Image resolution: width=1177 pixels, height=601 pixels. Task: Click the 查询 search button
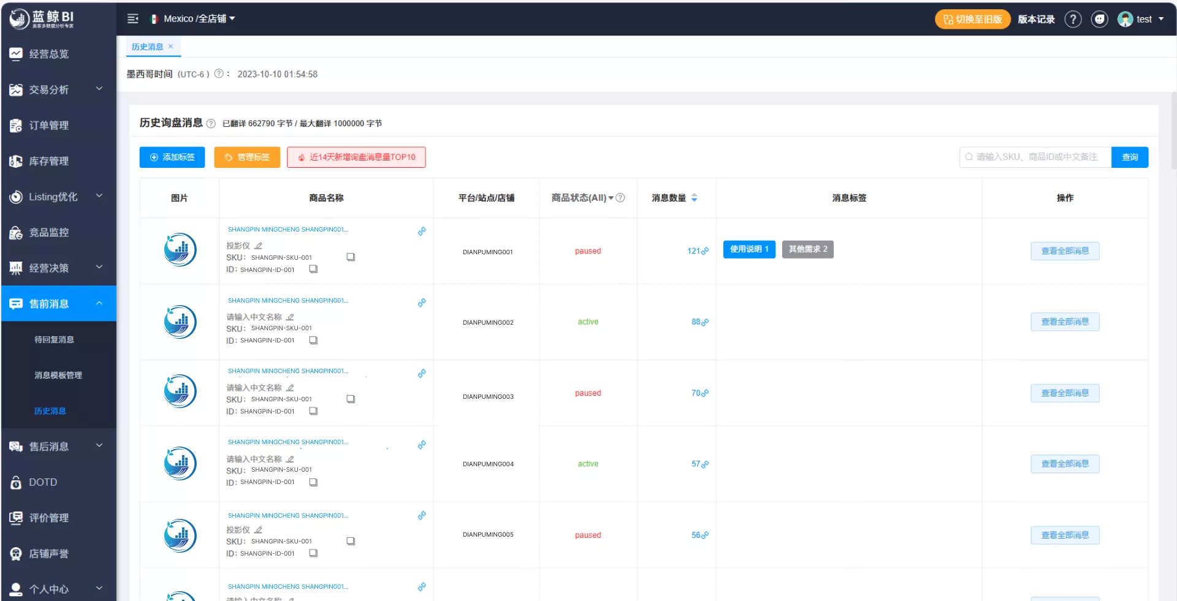(1130, 157)
